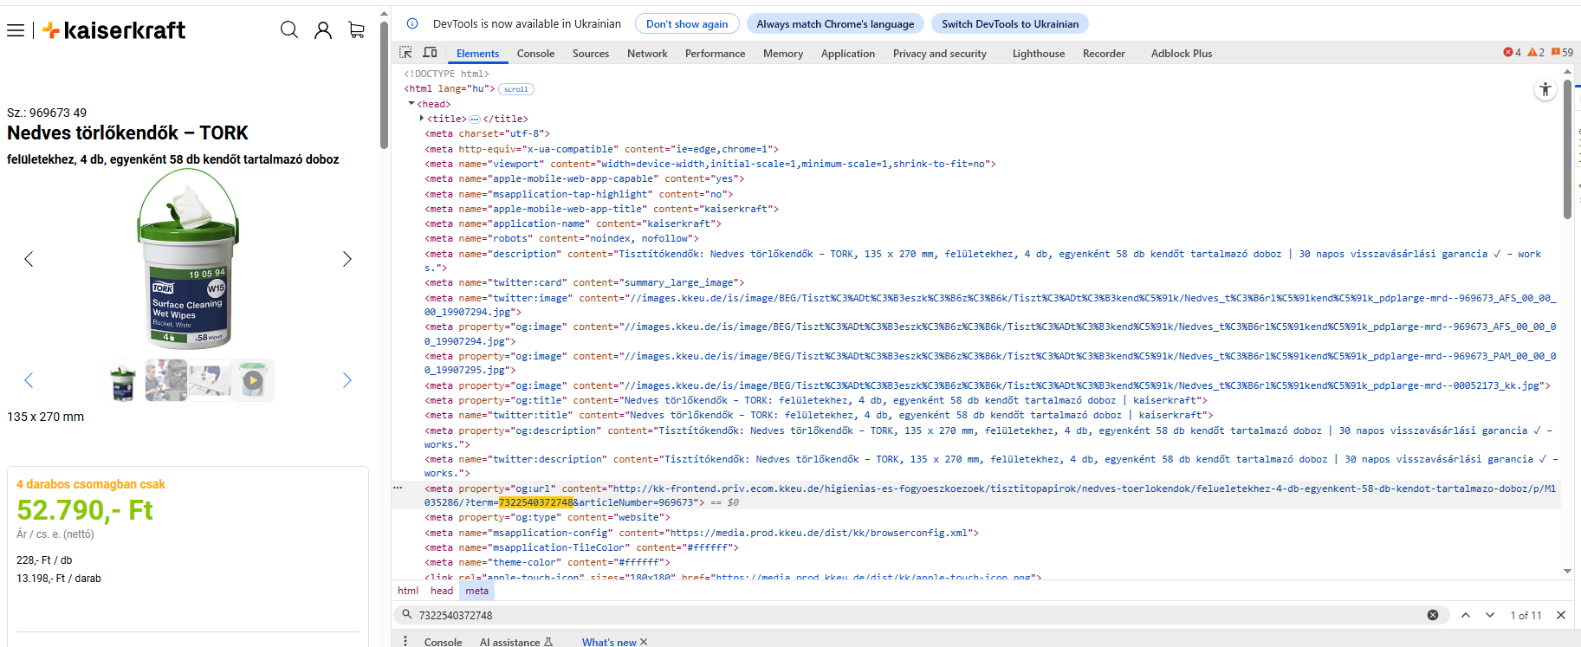Image resolution: width=1581 pixels, height=647 pixels.
Task: Select the drawer Console tab
Action: tap(443, 642)
